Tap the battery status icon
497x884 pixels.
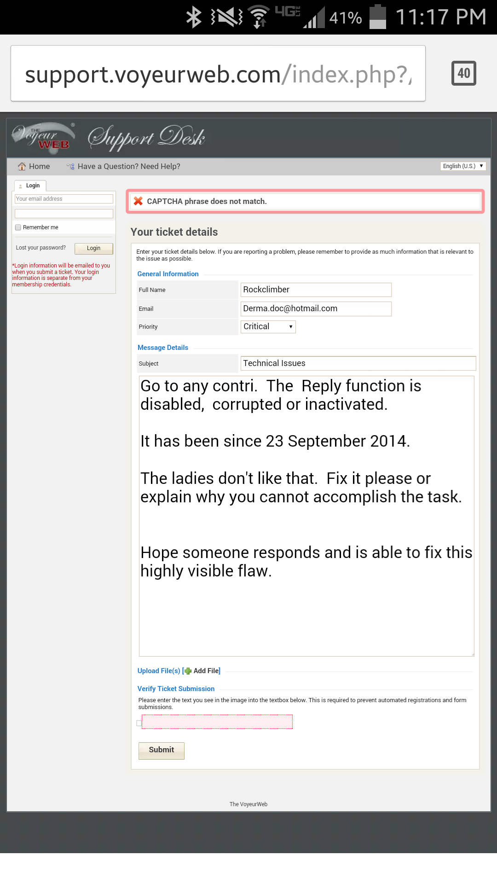[378, 17]
